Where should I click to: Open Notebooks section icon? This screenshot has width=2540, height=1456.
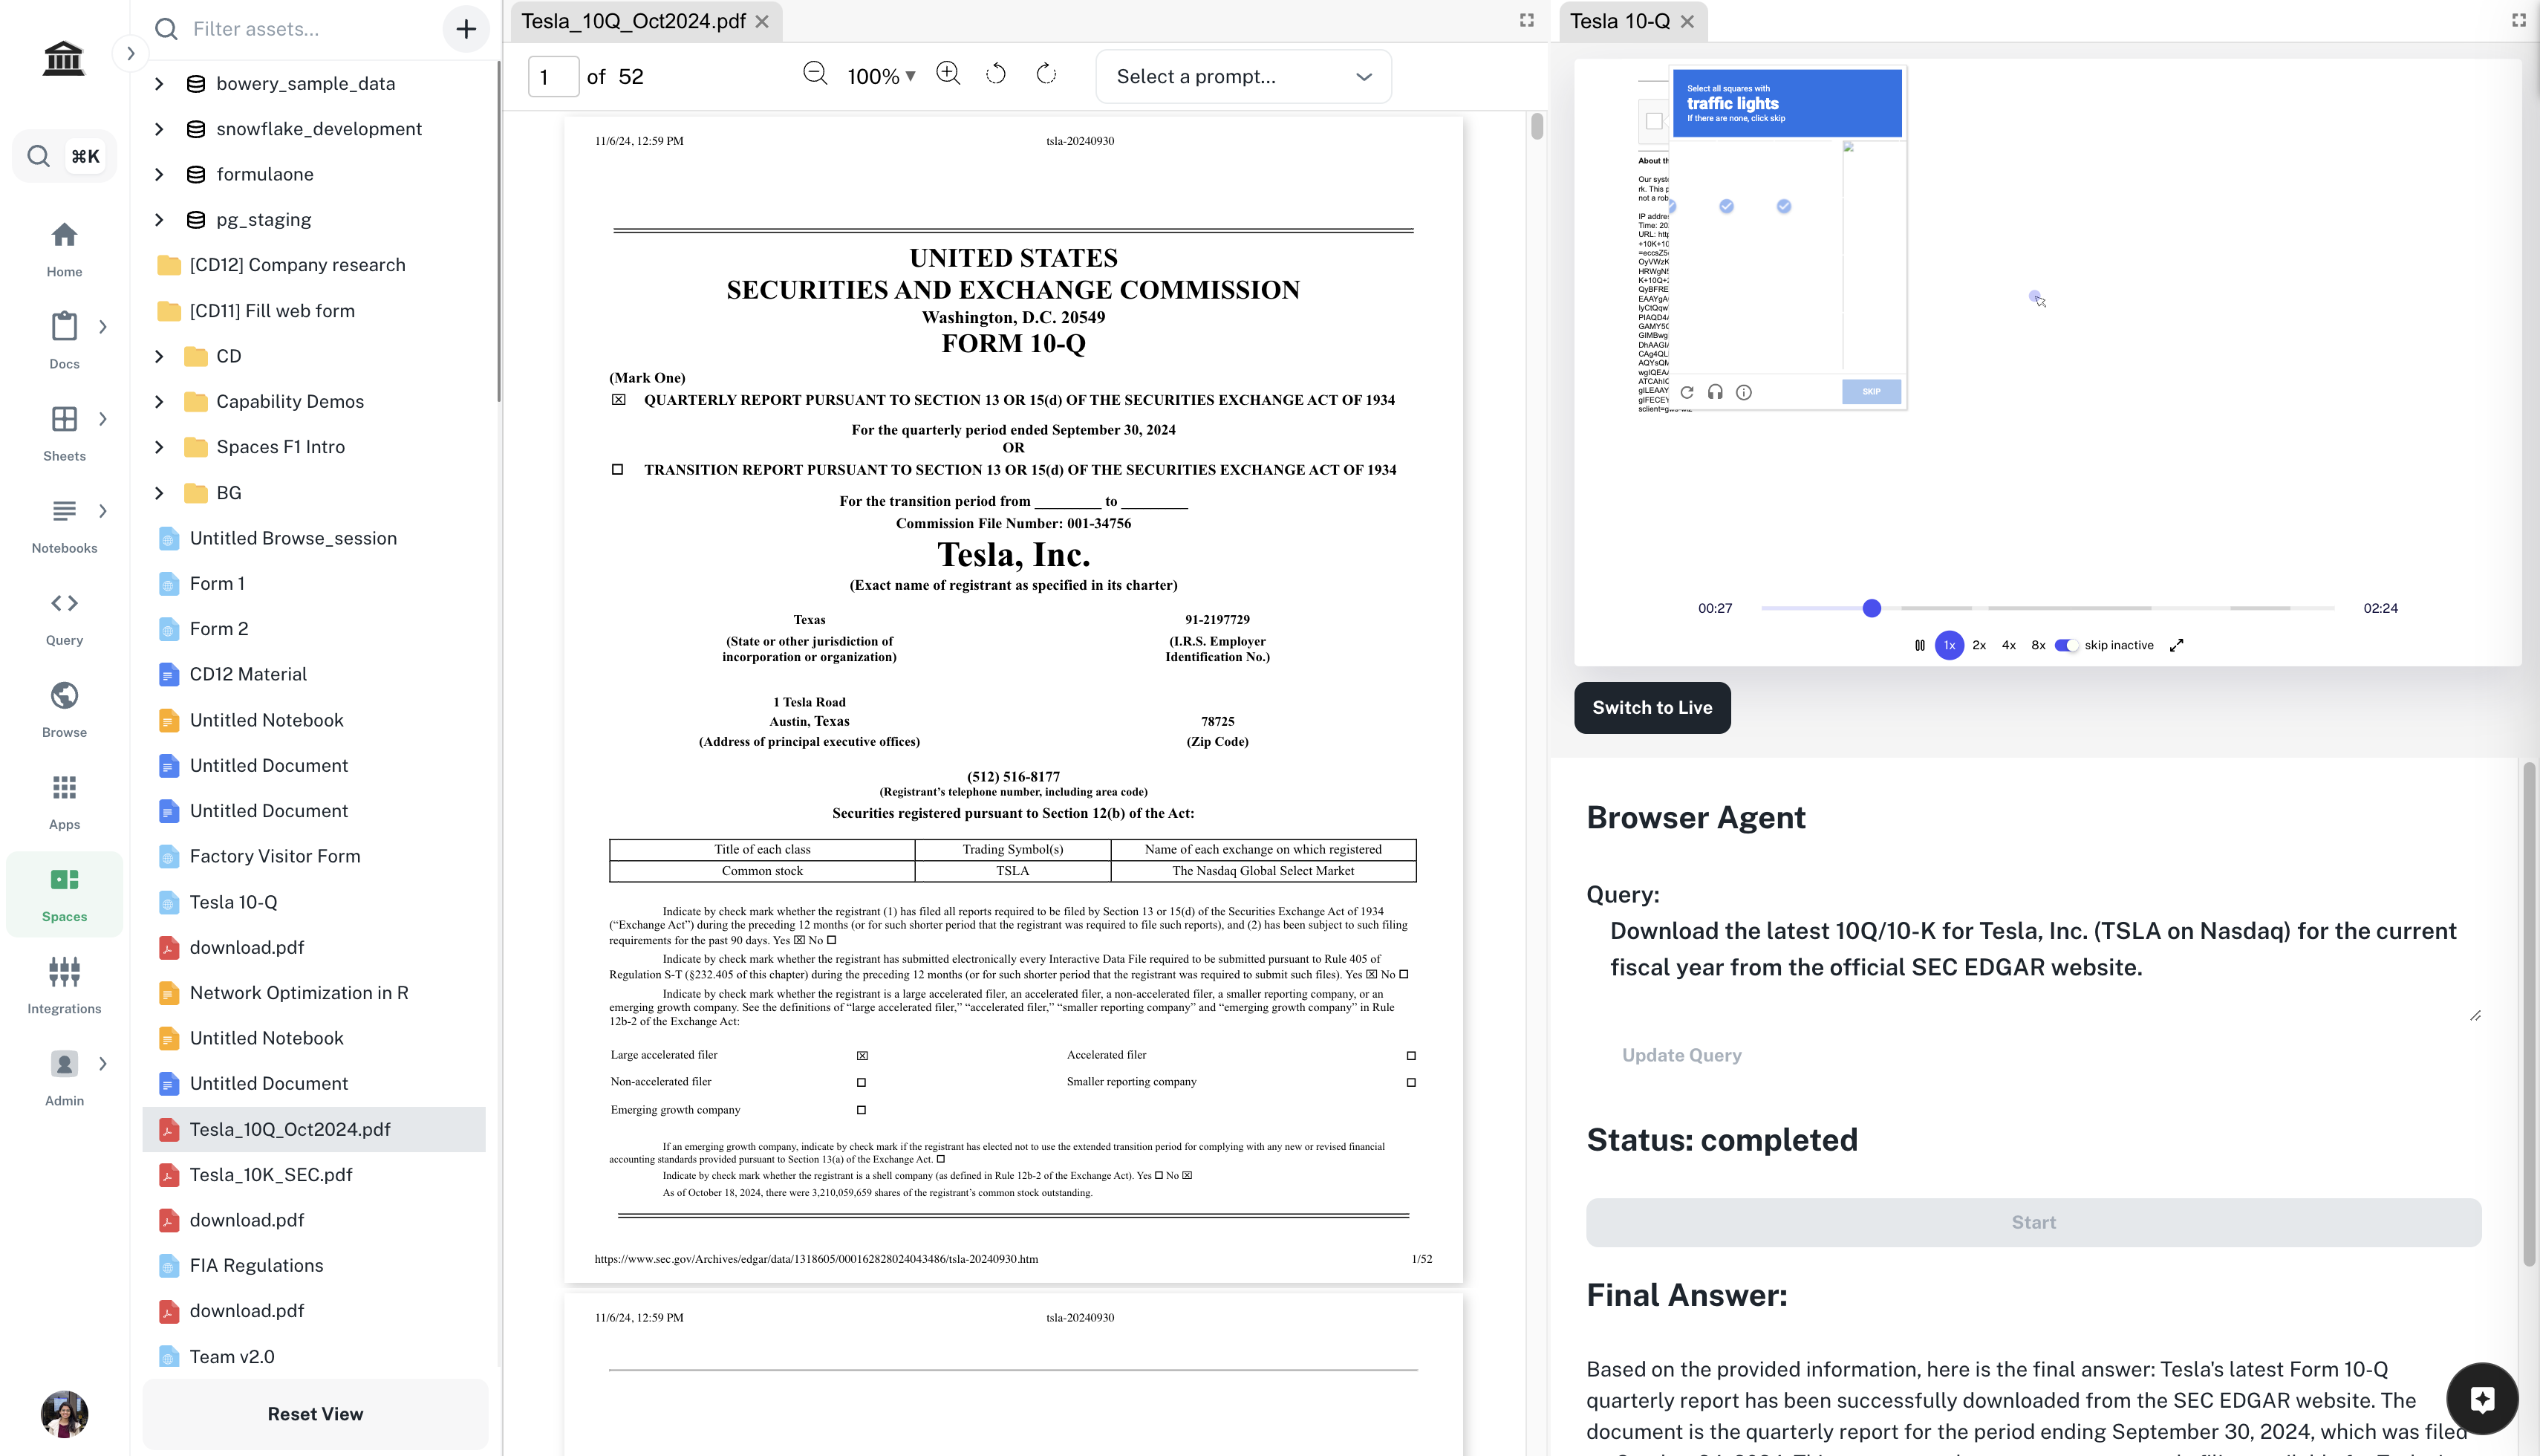point(64,511)
